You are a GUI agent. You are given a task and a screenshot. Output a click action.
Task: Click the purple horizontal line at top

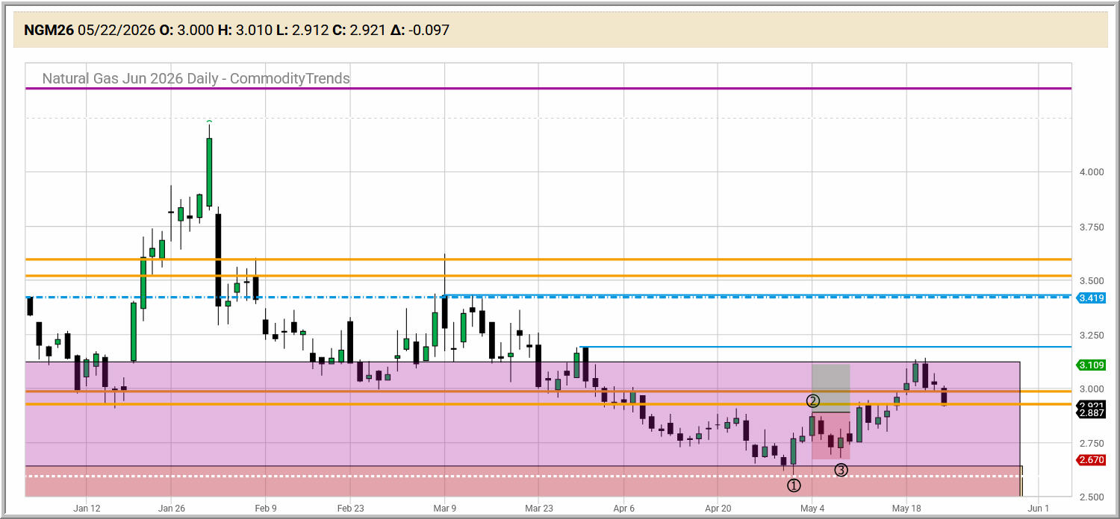click(x=548, y=88)
